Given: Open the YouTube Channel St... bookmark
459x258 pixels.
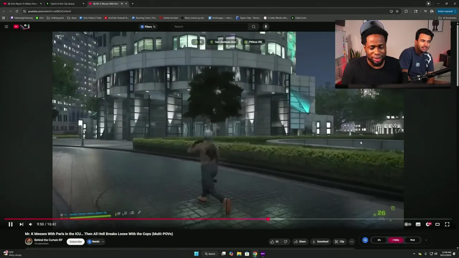Looking at the screenshot, I should pyautogui.click(x=117, y=18).
